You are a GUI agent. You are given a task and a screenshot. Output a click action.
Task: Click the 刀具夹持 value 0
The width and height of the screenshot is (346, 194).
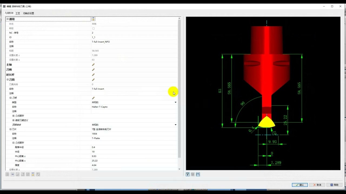pyautogui.click(x=92, y=84)
